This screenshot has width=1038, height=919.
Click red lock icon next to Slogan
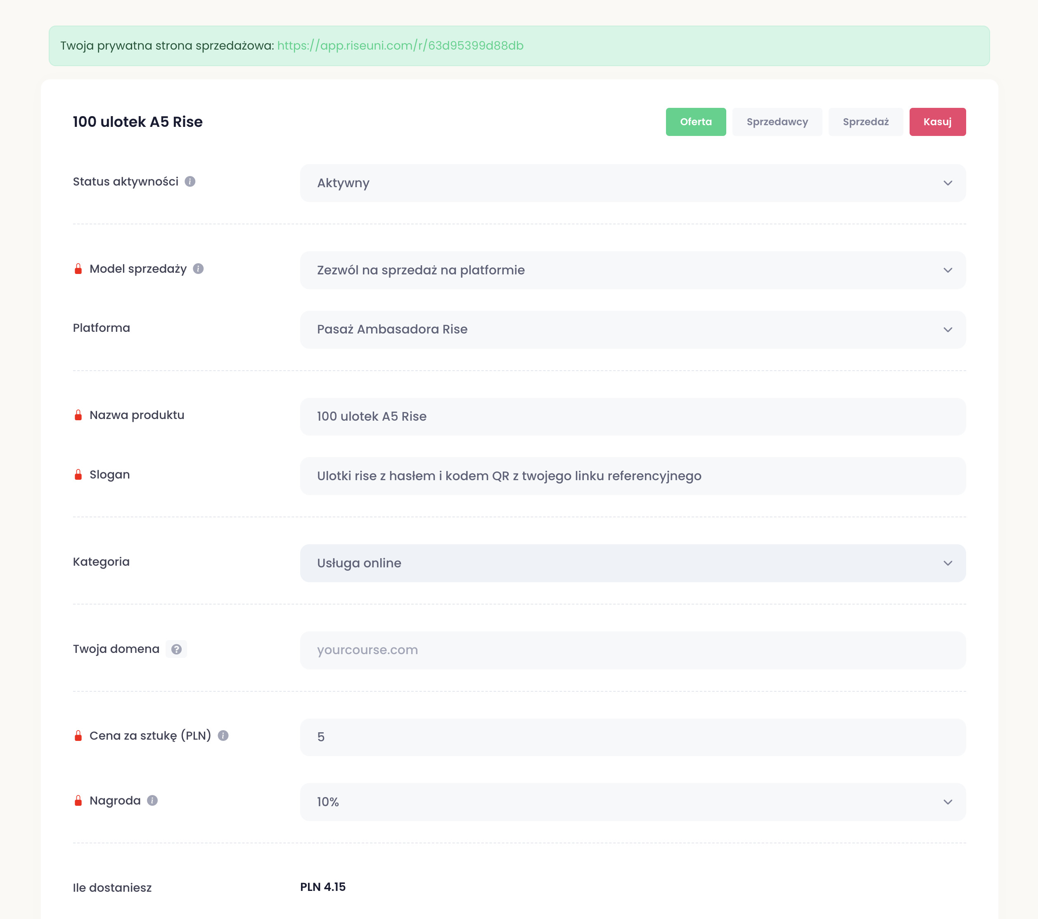point(78,475)
